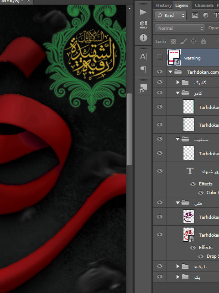Open the Character panel icon
Viewport: 219px width, 293px height.
pyautogui.click(x=143, y=56)
